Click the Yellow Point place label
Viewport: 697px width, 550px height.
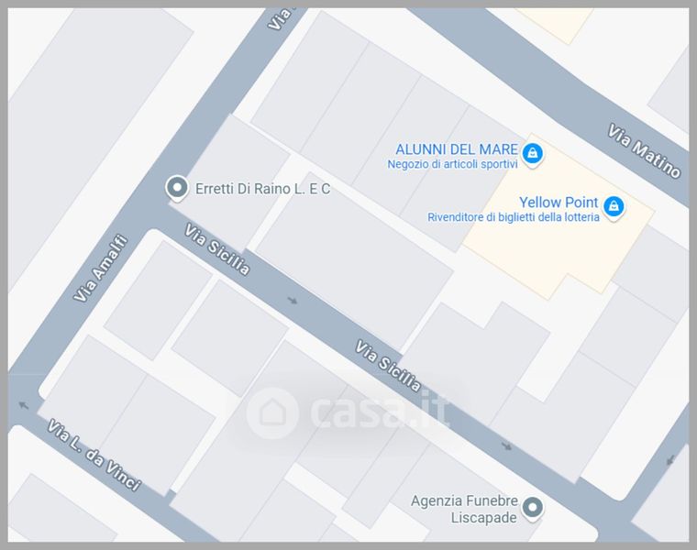[x=559, y=203]
